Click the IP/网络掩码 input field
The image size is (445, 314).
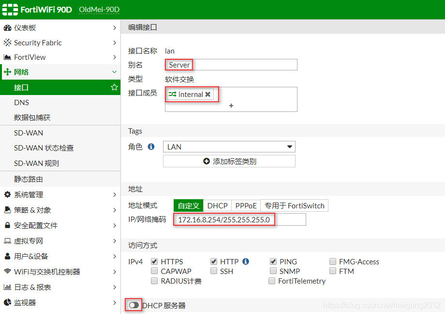(x=239, y=219)
